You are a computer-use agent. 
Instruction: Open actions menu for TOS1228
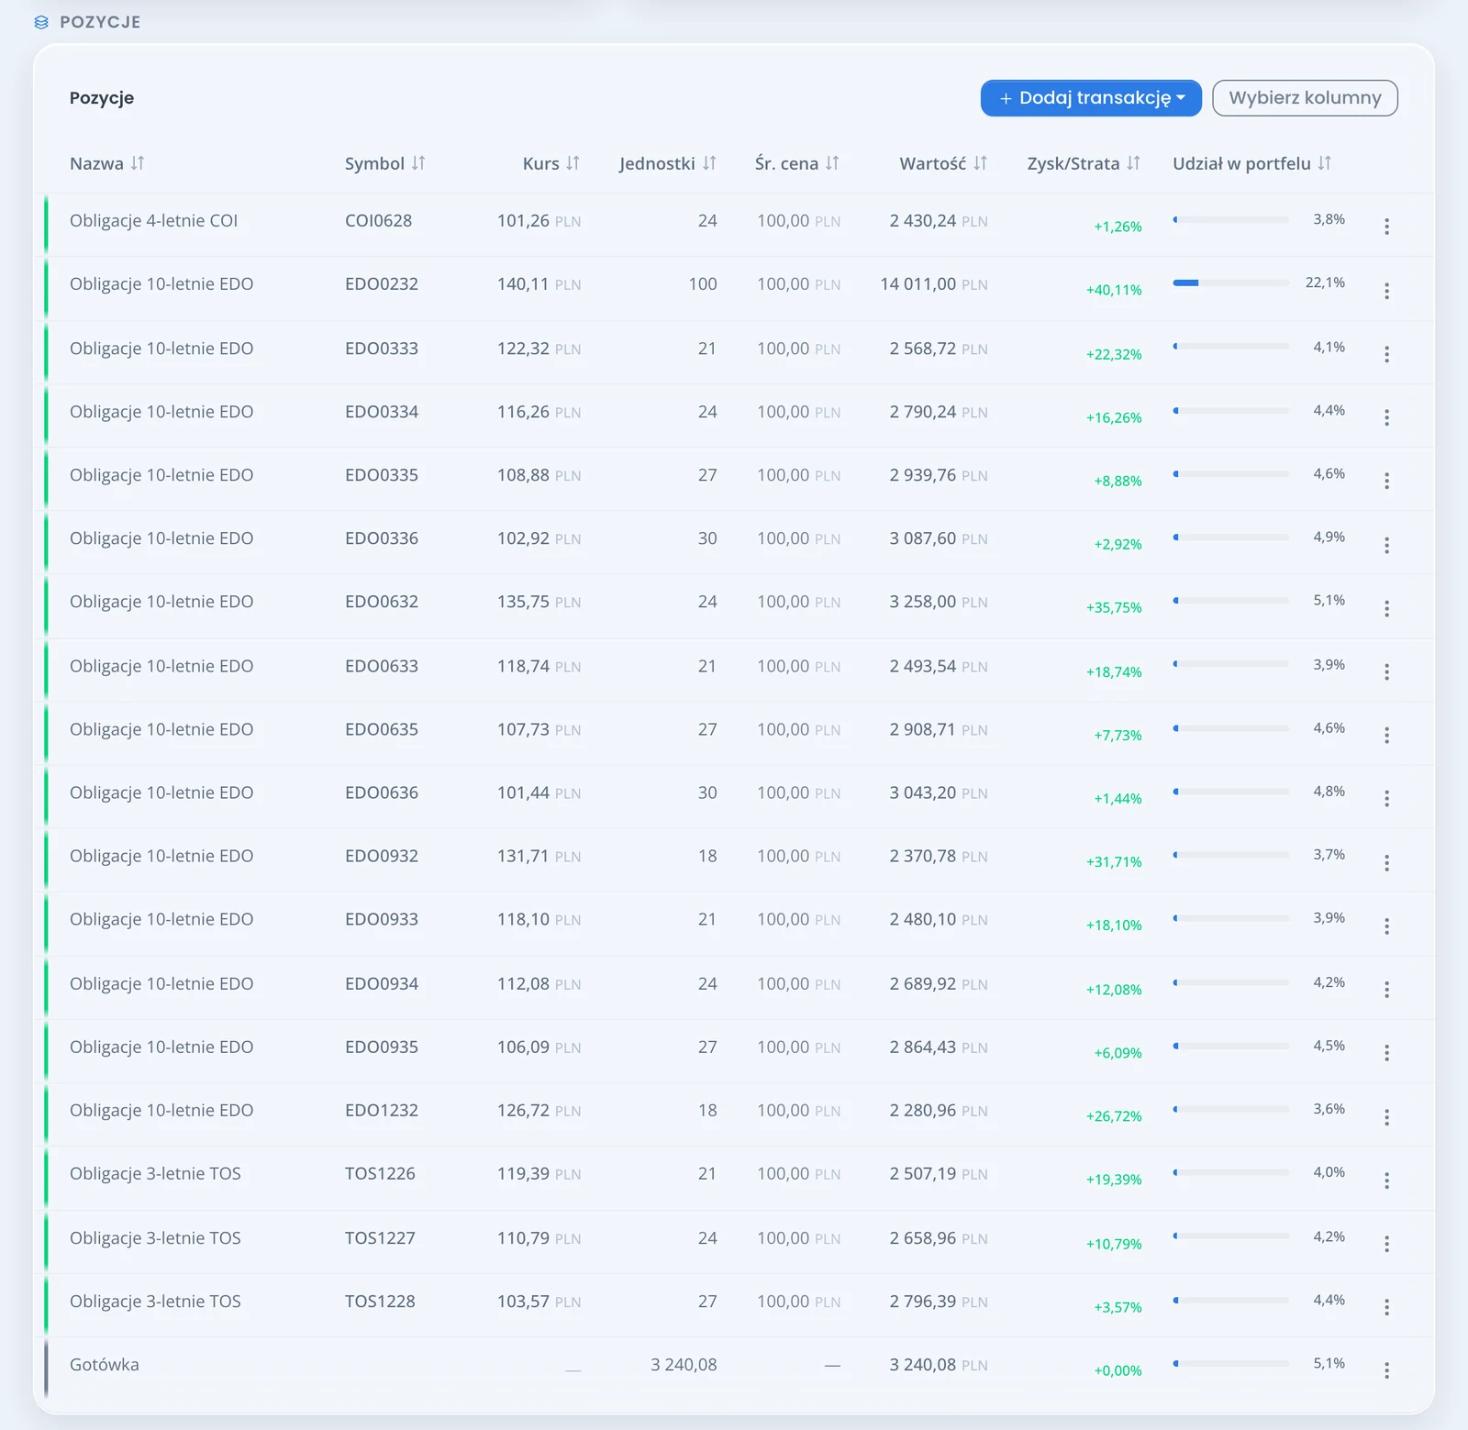(x=1386, y=1307)
